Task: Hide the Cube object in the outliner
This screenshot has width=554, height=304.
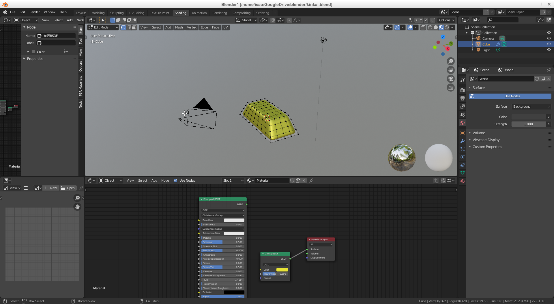Action: click(x=549, y=44)
